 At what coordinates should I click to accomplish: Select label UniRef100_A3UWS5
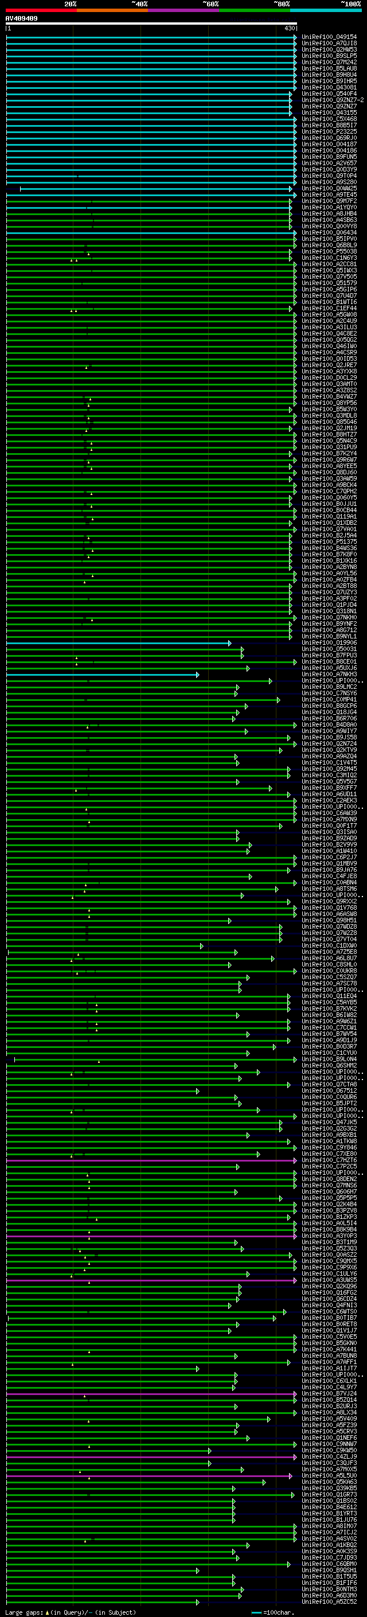(x=329, y=1280)
